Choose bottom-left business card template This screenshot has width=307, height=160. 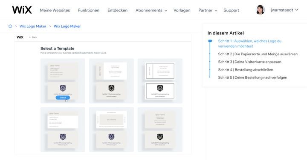63,129
